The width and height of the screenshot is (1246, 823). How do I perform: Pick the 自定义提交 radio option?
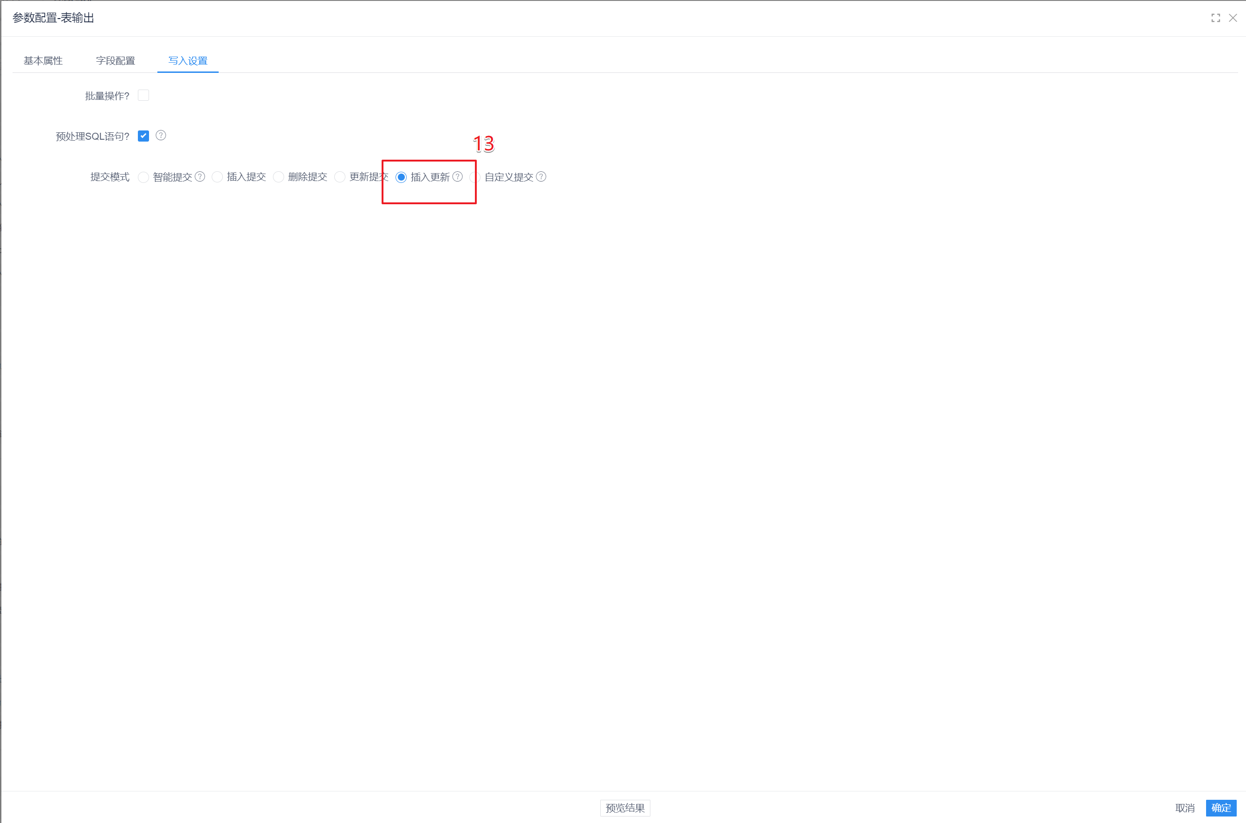[475, 177]
